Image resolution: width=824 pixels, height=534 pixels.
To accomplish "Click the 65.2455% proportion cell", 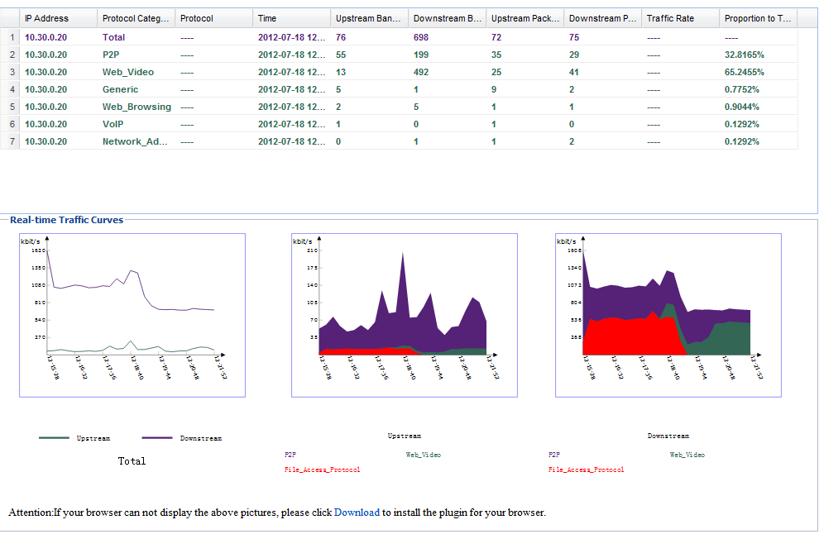I will pos(744,72).
